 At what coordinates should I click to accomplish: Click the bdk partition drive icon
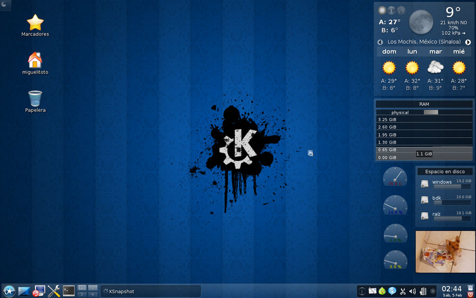[x=424, y=200]
